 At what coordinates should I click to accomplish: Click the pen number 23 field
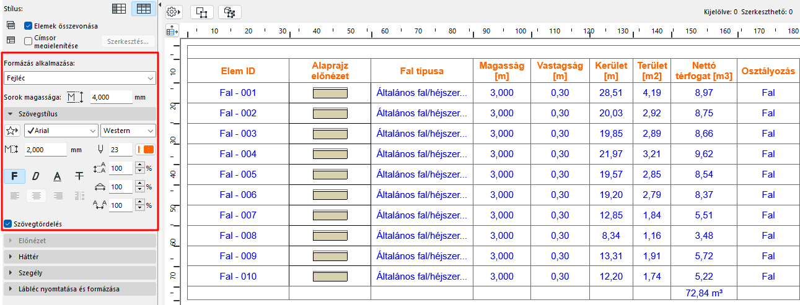(121, 149)
